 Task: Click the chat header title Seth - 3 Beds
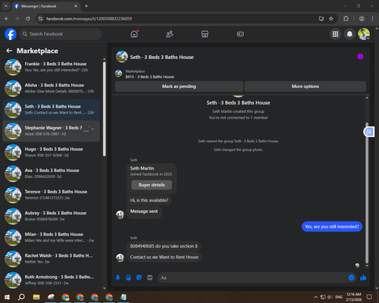point(161,57)
